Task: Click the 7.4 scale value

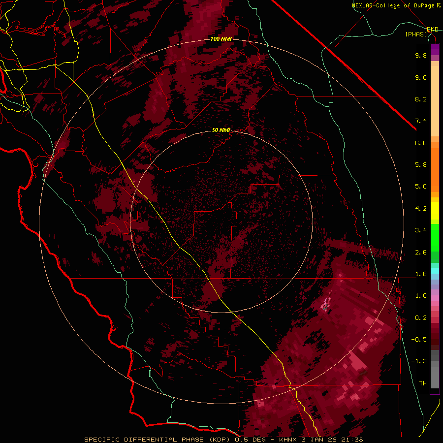Action: click(421, 121)
